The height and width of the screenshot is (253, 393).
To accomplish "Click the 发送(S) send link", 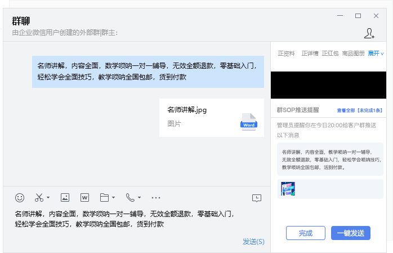I will point(253,241).
